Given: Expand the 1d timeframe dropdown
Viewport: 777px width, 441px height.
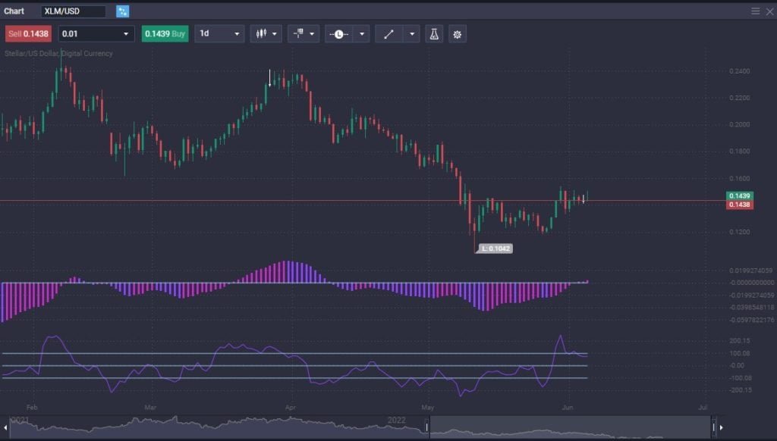Looking at the screenshot, I should point(219,33).
